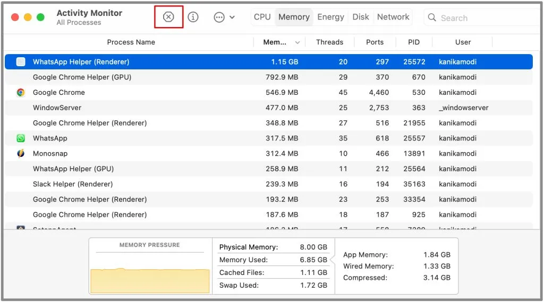Sort by the Ports column header

coord(375,42)
